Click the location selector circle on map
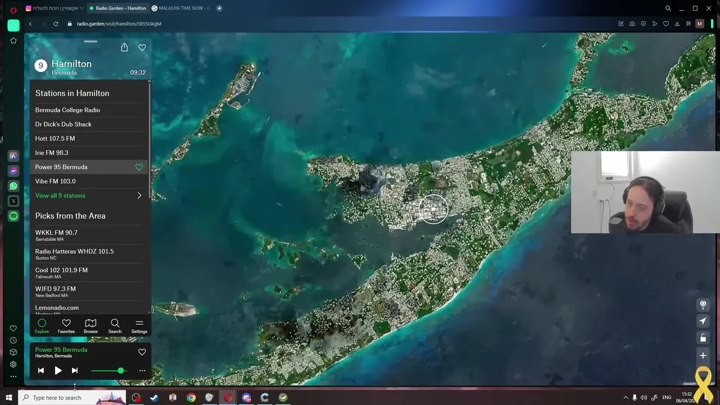This screenshot has width=720, height=405. (433, 209)
